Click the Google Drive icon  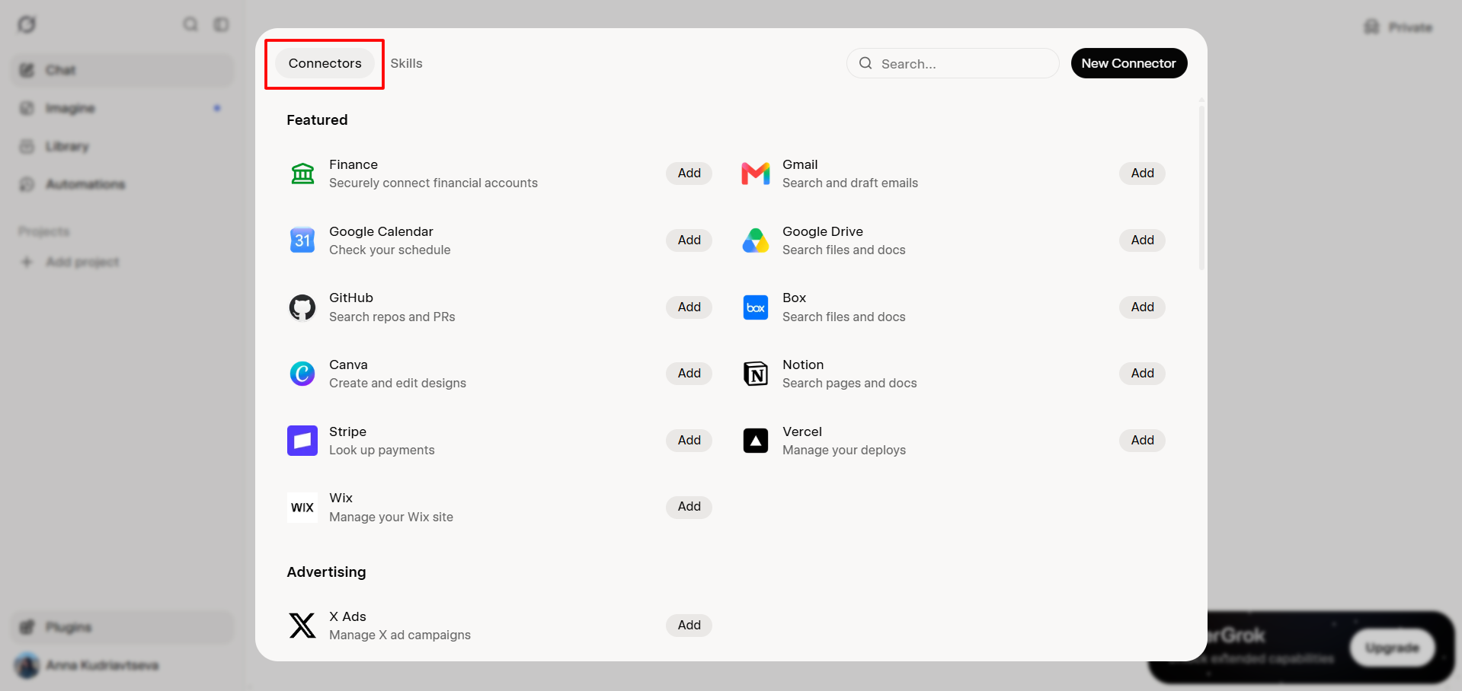(x=756, y=240)
